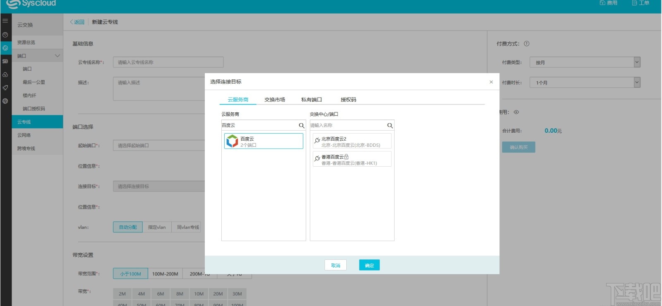Image resolution: width=662 pixels, height=306 pixels.
Task: Select the 30M bandwidth option
Action: click(x=237, y=294)
